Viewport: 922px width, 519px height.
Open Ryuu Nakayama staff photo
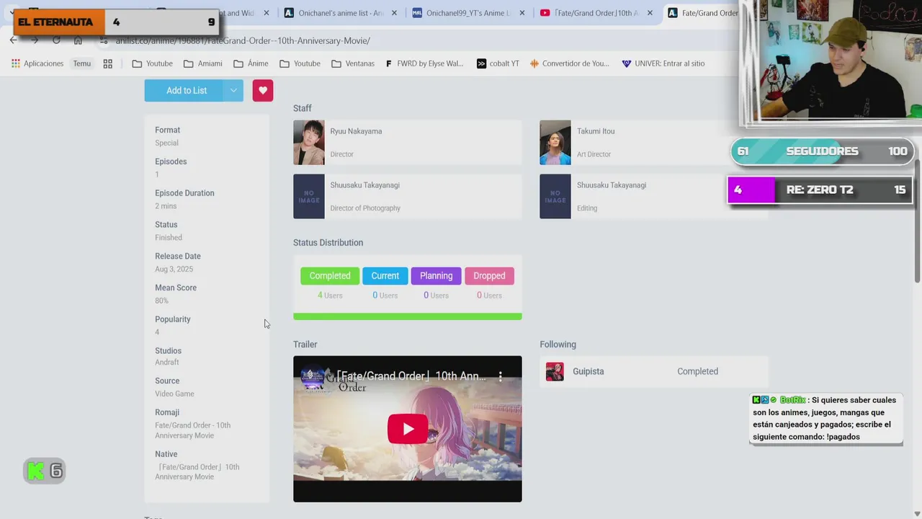[309, 143]
